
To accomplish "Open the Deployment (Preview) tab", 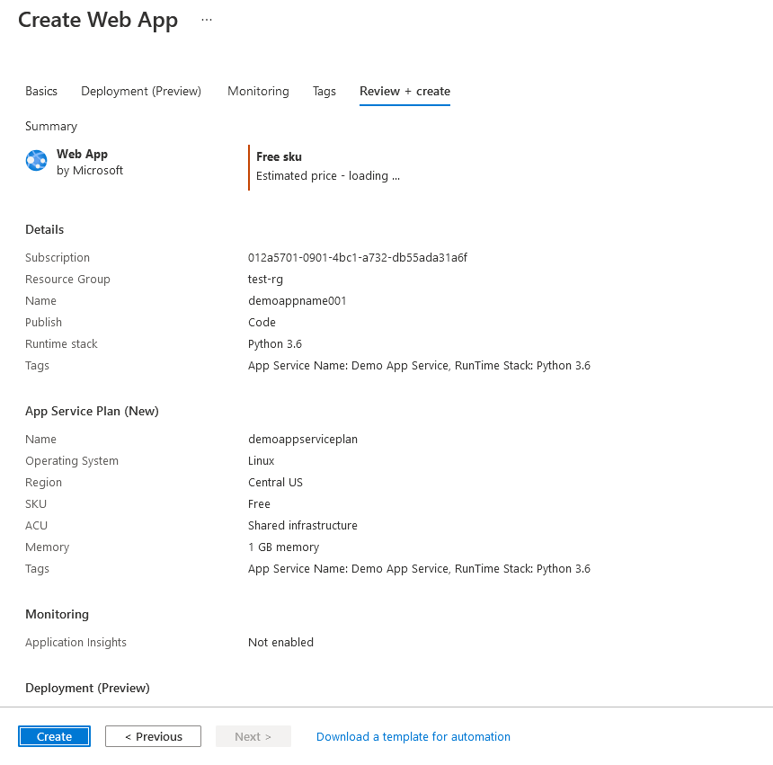I will click(x=140, y=91).
